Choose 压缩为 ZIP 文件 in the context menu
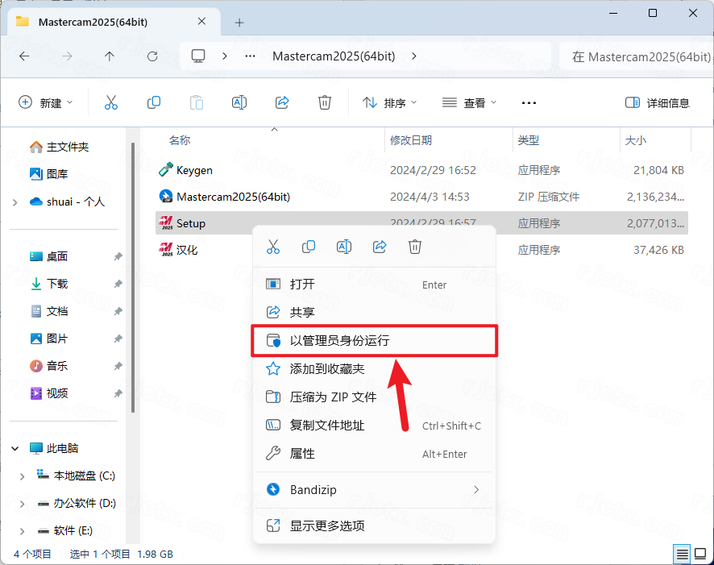 (374, 397)
